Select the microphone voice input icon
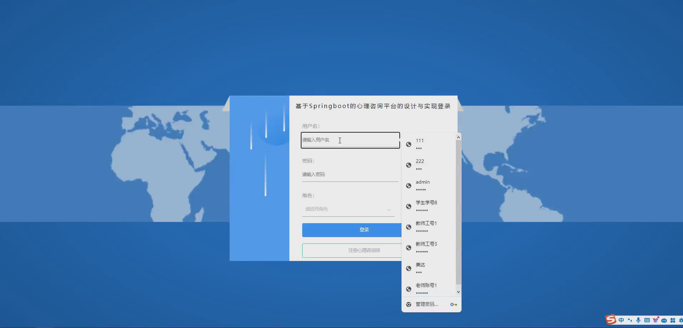 638,320
